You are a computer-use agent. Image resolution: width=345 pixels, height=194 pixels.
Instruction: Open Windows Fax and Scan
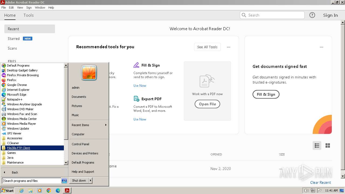pyautogui.click(x=22, y=114)
